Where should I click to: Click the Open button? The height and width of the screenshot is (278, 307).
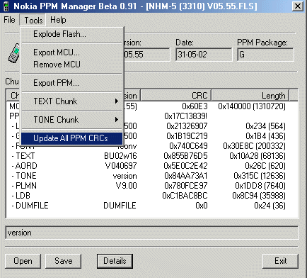23,261
